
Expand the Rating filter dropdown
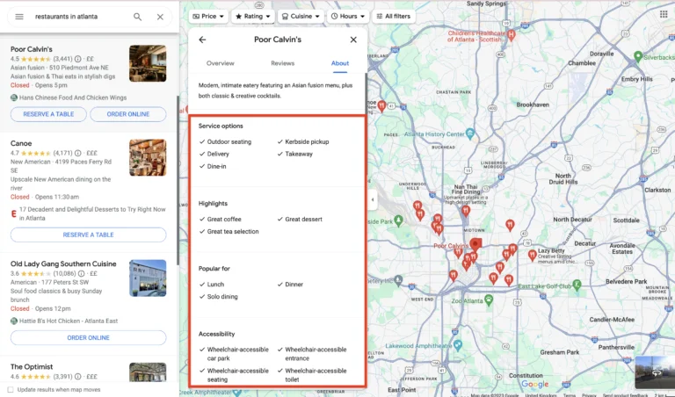(x=251, y=16)
